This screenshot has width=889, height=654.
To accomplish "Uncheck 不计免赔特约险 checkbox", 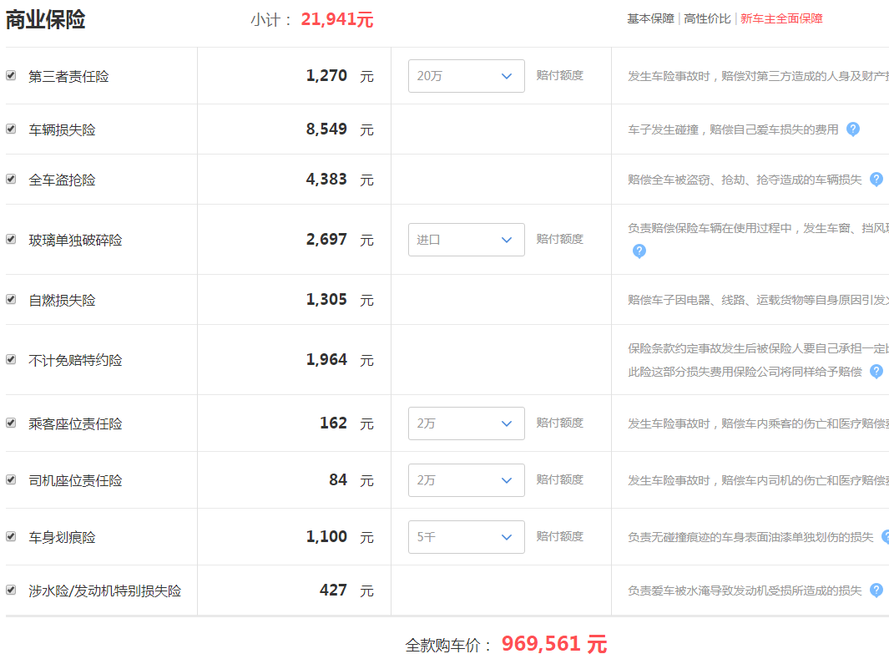I will point(11,360).
